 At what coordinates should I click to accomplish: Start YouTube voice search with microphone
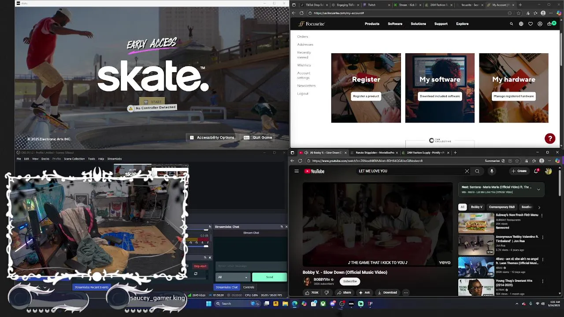(492, 171)
